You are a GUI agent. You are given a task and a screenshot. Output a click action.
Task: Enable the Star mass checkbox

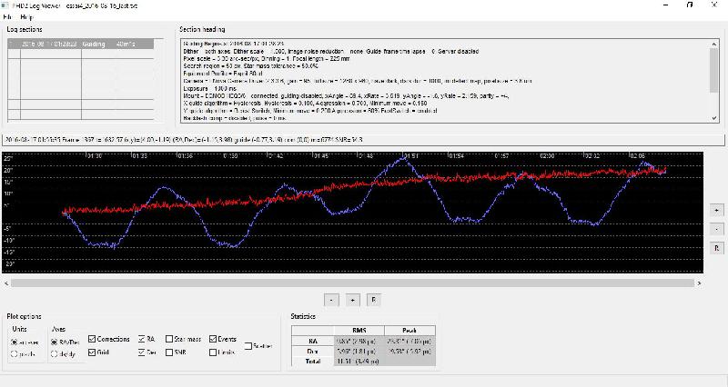pyautogui.click(x=169, y=339)
